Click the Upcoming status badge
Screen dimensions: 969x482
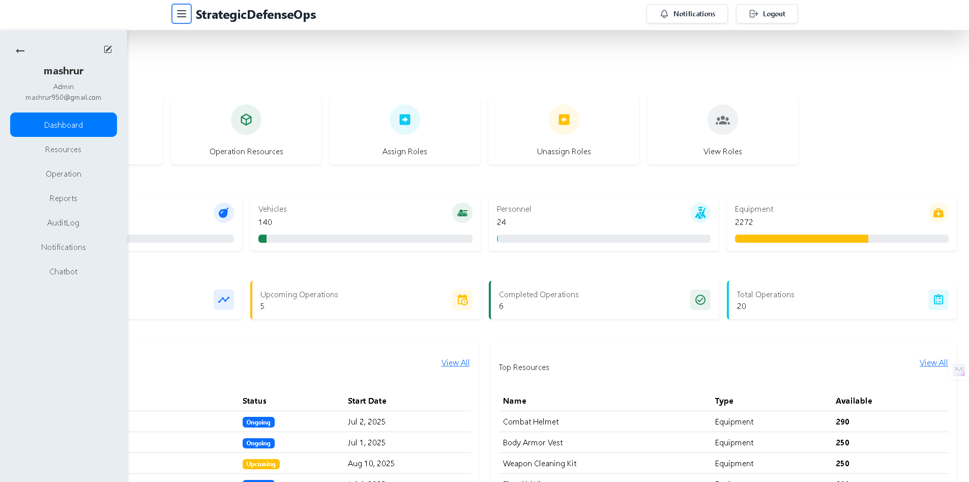(261, 464)
